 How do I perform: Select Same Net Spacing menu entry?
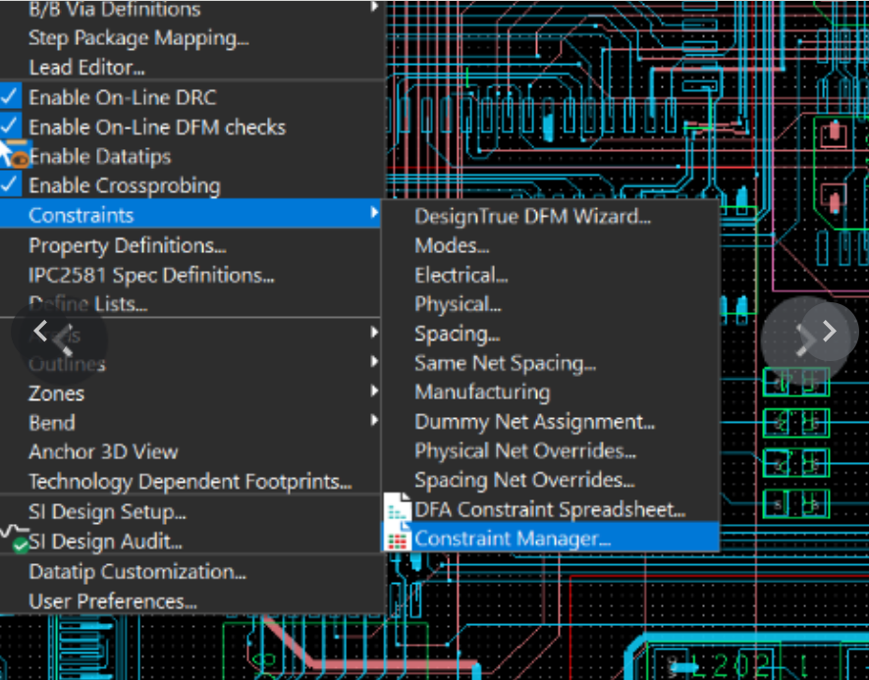point(505,363)
